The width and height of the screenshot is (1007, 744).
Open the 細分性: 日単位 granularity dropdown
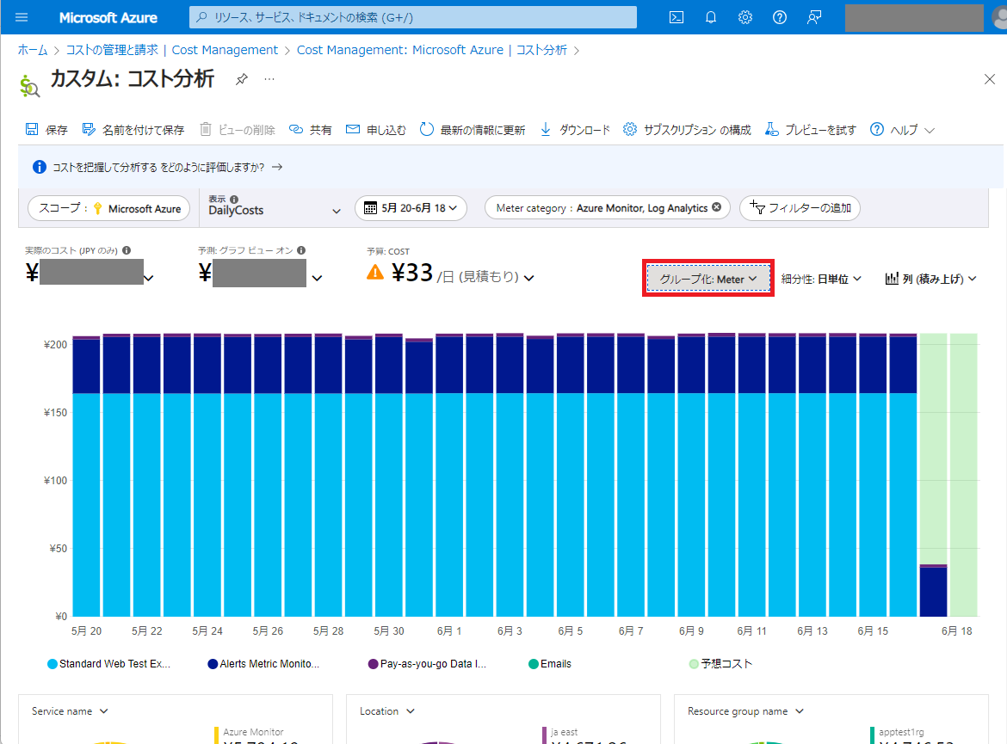(x=821, y=279)
